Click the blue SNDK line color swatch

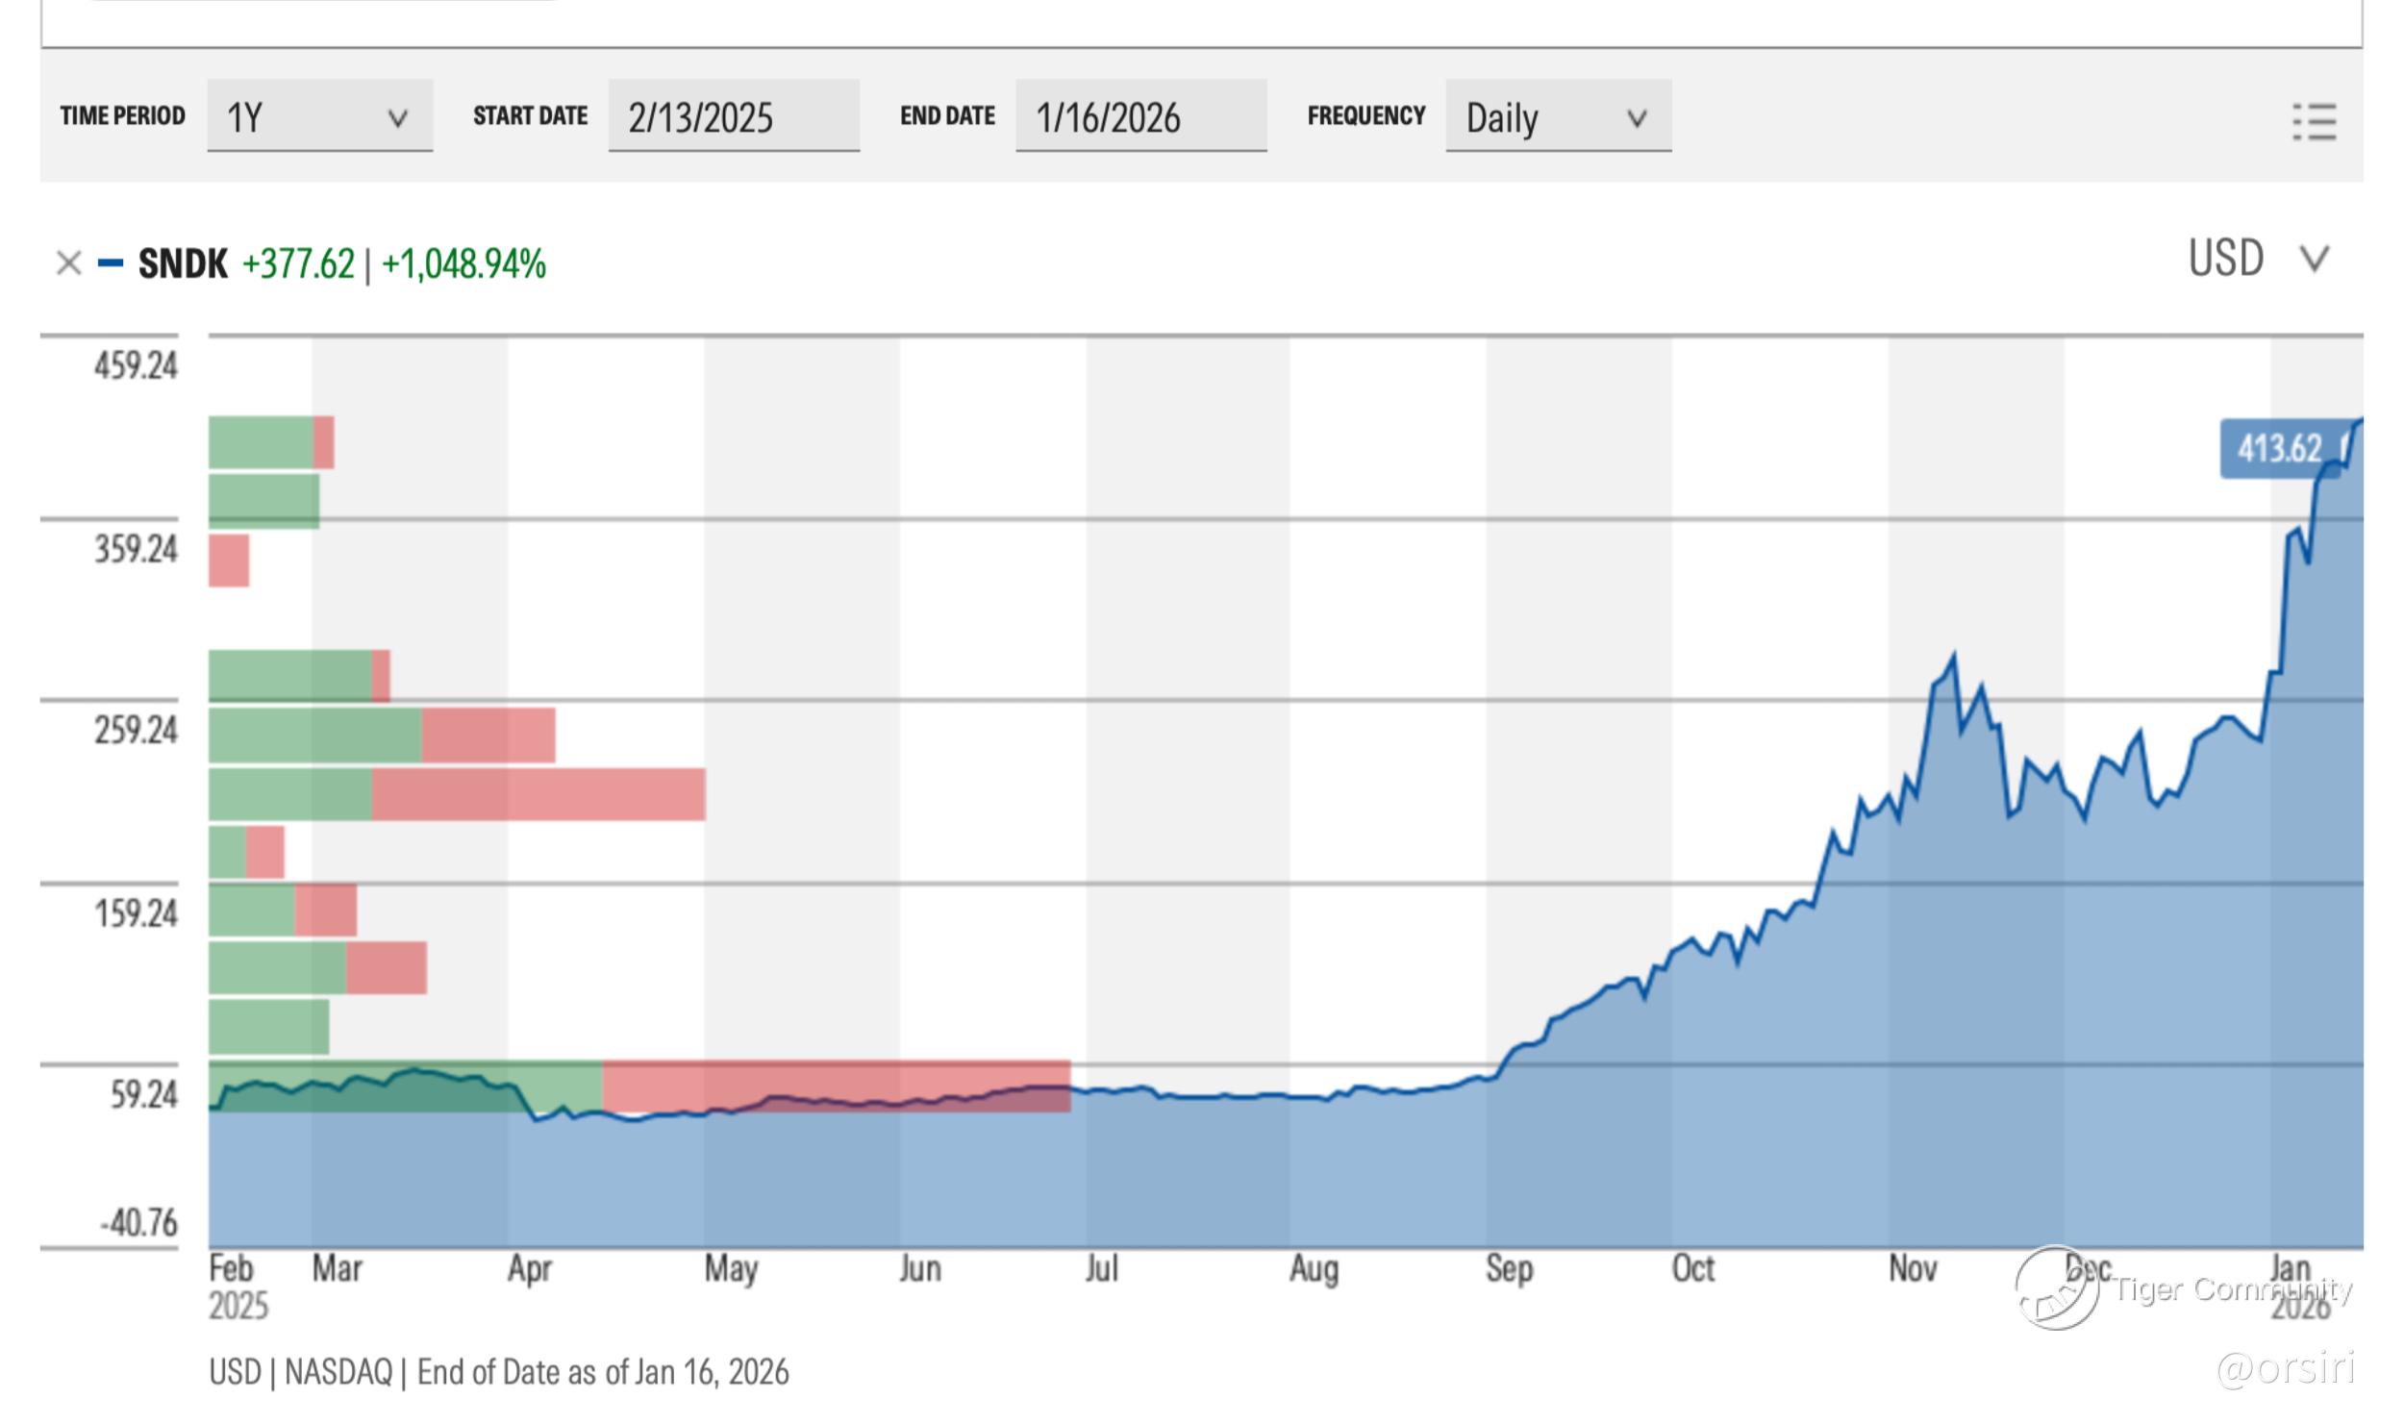coord(111,262)
